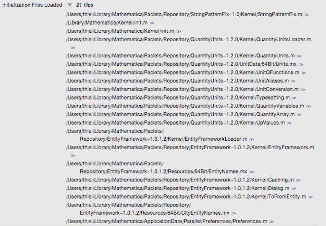Select the /Library/Mathematica/Kernel/init.m path
326x226 pixels.
tap(107, 23)
